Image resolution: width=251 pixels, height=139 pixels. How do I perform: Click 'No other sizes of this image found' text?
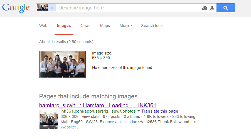123,68
